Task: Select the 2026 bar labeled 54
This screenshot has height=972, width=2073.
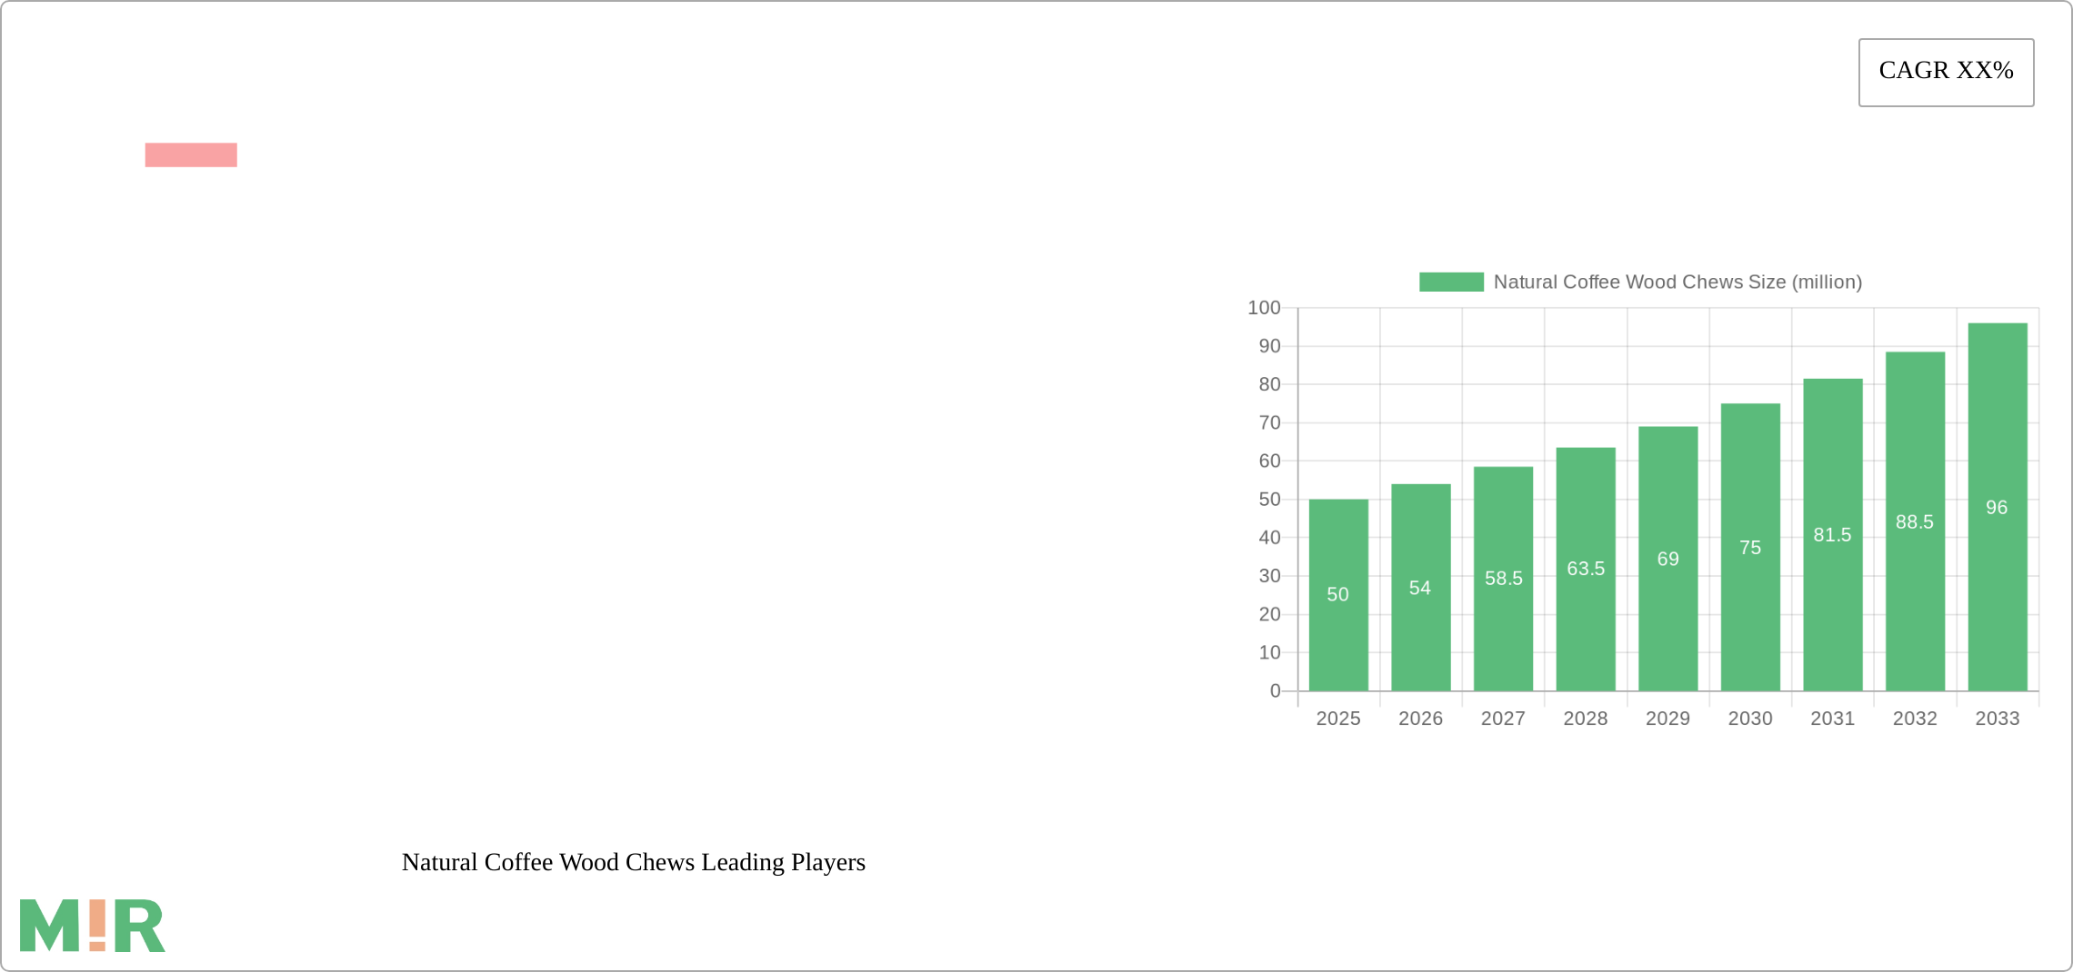Action: (1421, 588)
